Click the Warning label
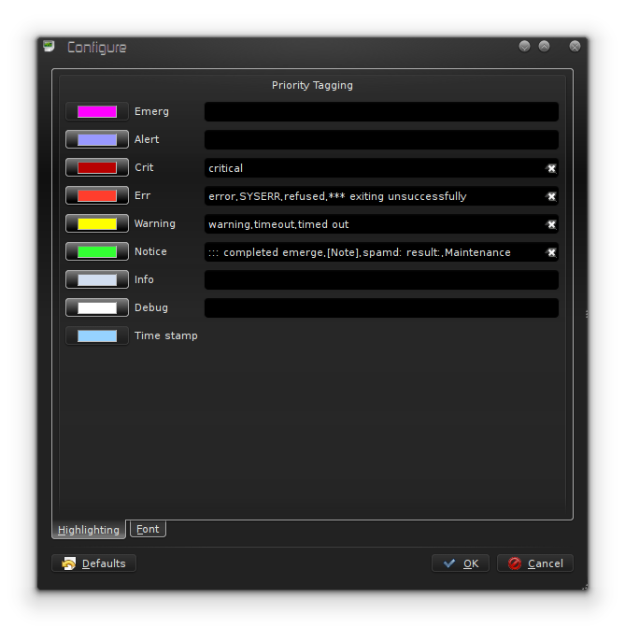This screenshot has width=625, height=627. point(155,223)
